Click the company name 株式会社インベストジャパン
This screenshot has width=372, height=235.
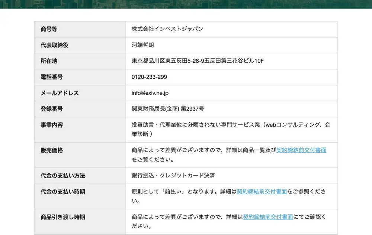coord(167,29)
